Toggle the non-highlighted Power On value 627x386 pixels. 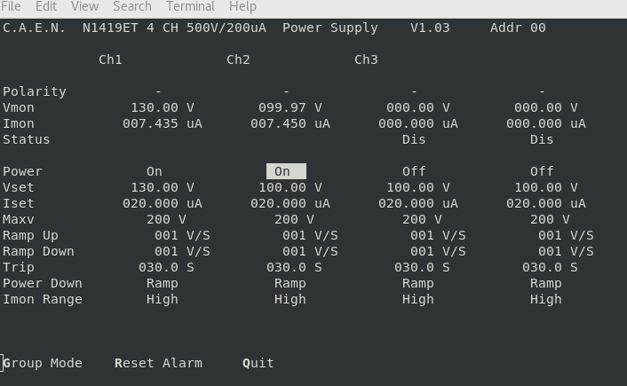155,171
